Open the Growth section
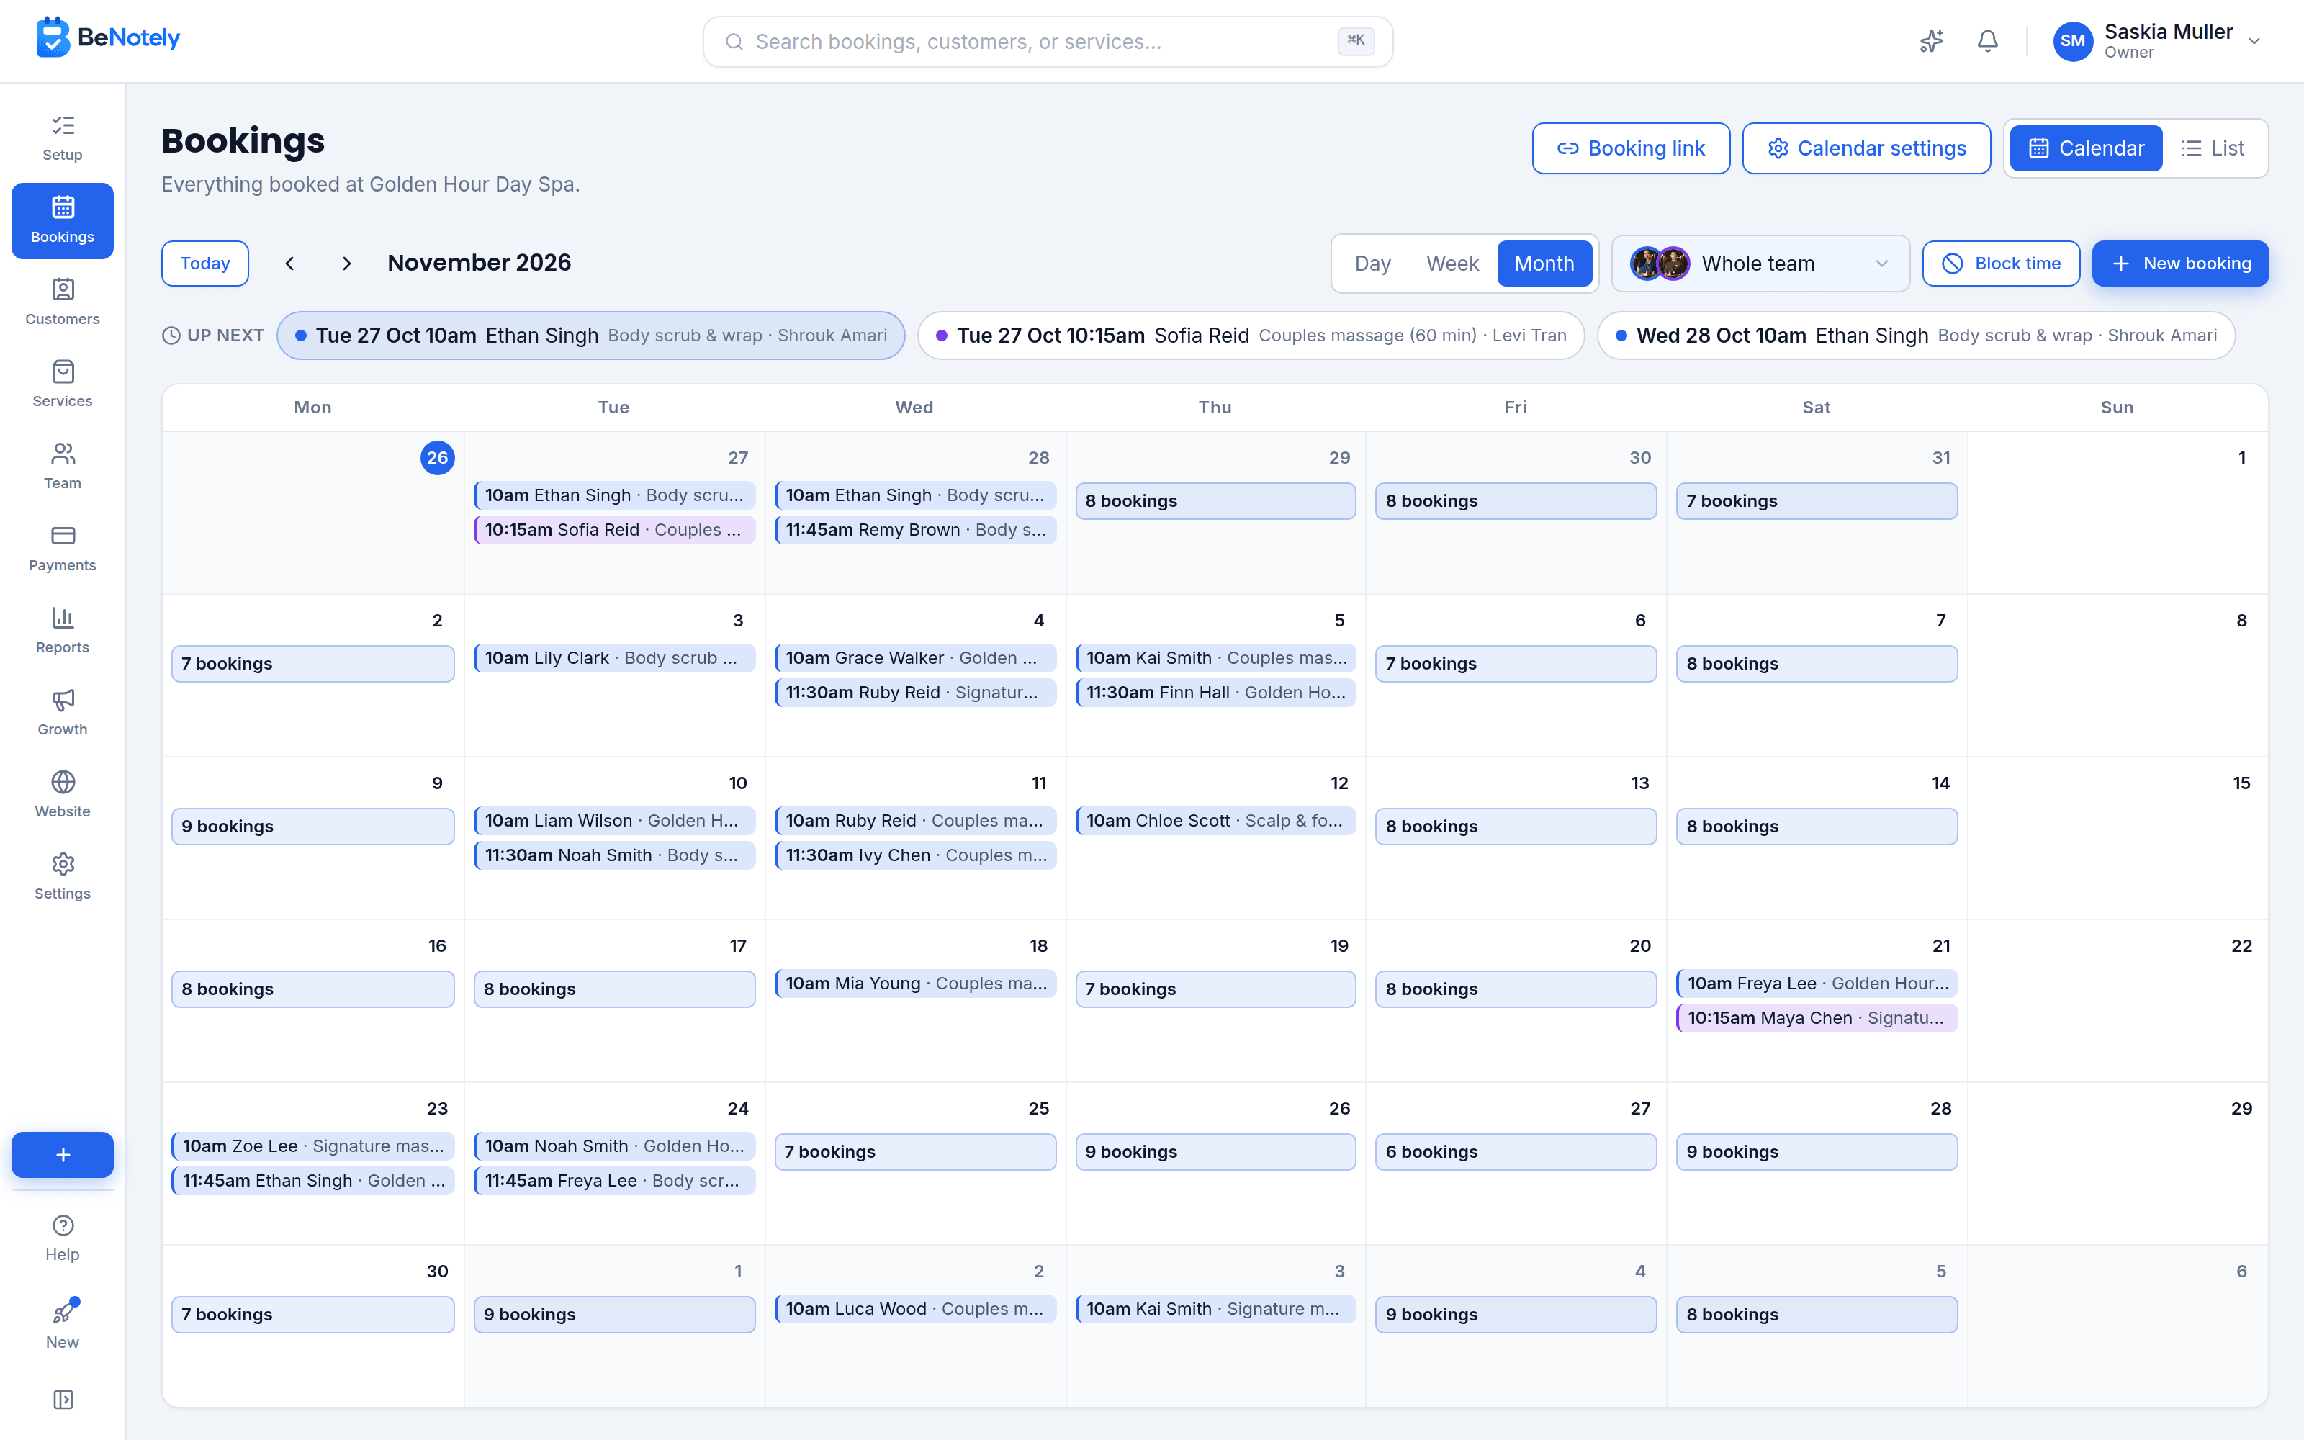Screen dimensions: 2304x1440 coord(63,711)
